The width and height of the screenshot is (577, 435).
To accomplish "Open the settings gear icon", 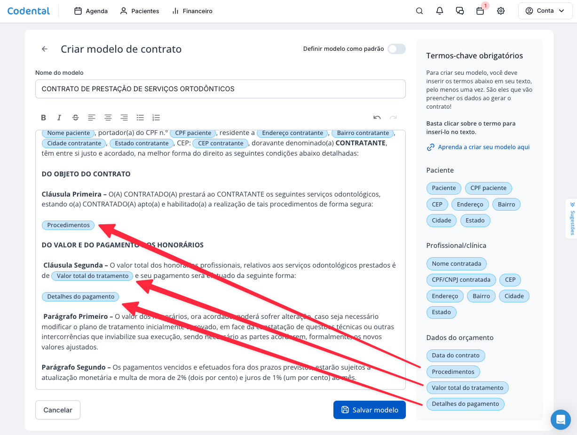I will (x=501, y=11).
